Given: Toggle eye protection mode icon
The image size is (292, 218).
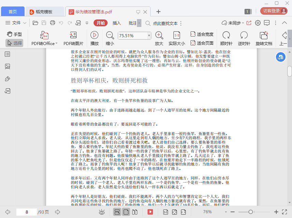Looking at the screenshot, I should click(x=102, y=212).
